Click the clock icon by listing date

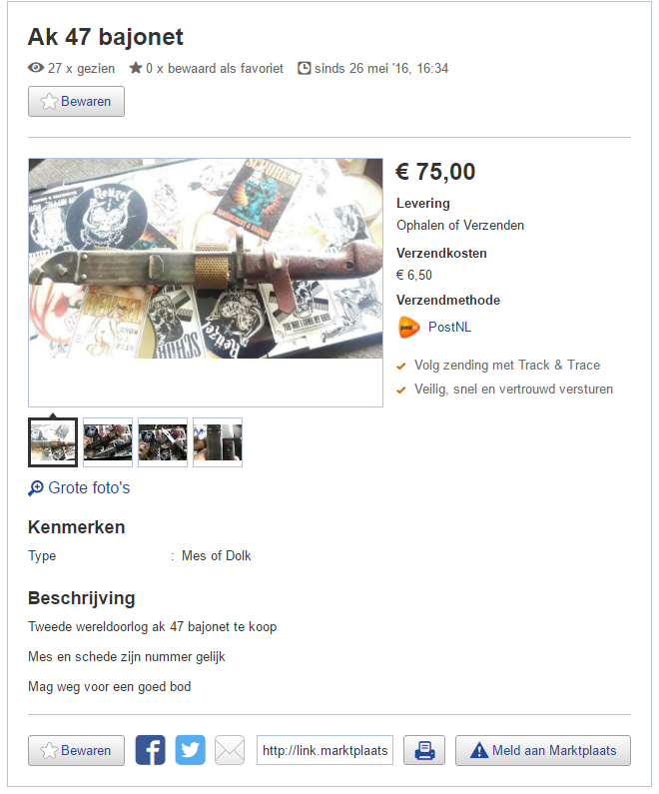[x=304, y=68]
